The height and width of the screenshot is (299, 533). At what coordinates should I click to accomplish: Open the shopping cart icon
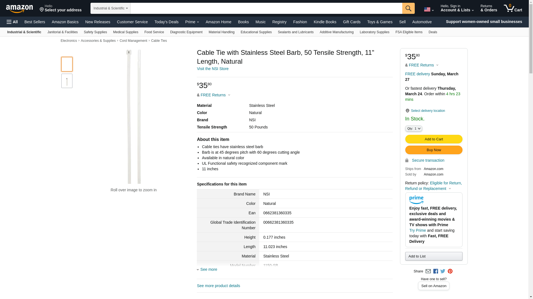pyautogui.click(x=512, y=8)
